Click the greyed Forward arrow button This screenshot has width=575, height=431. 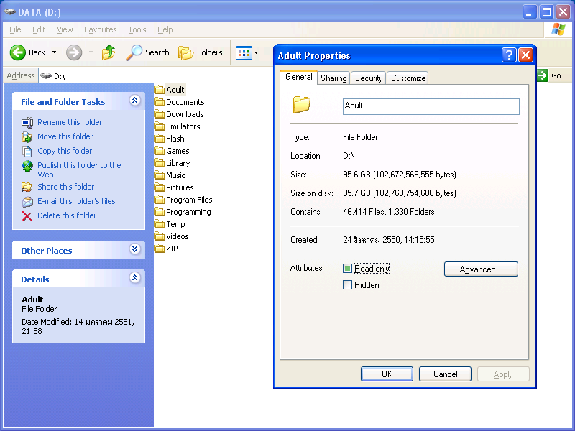coord(74,52)
